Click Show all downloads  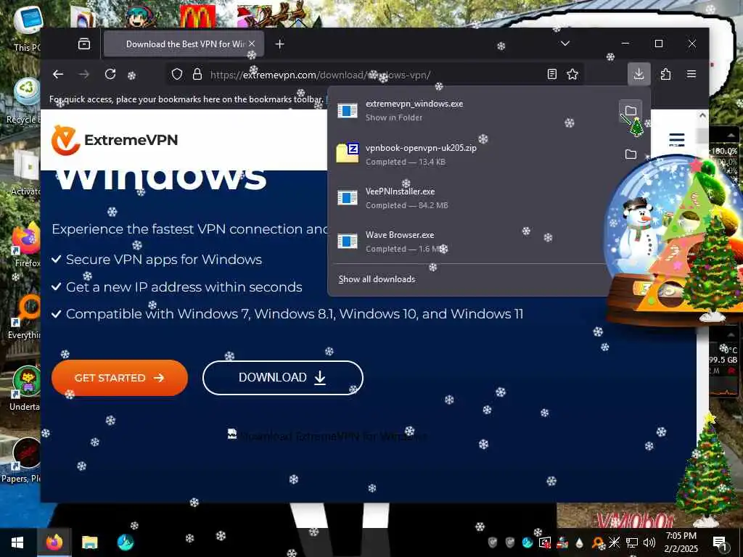point(377,279)
